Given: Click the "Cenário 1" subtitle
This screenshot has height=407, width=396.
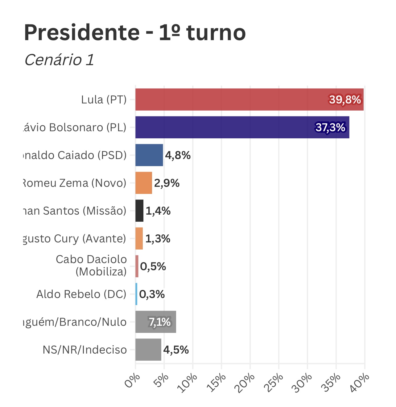Looking at the screenshot, I should point(59,60).
